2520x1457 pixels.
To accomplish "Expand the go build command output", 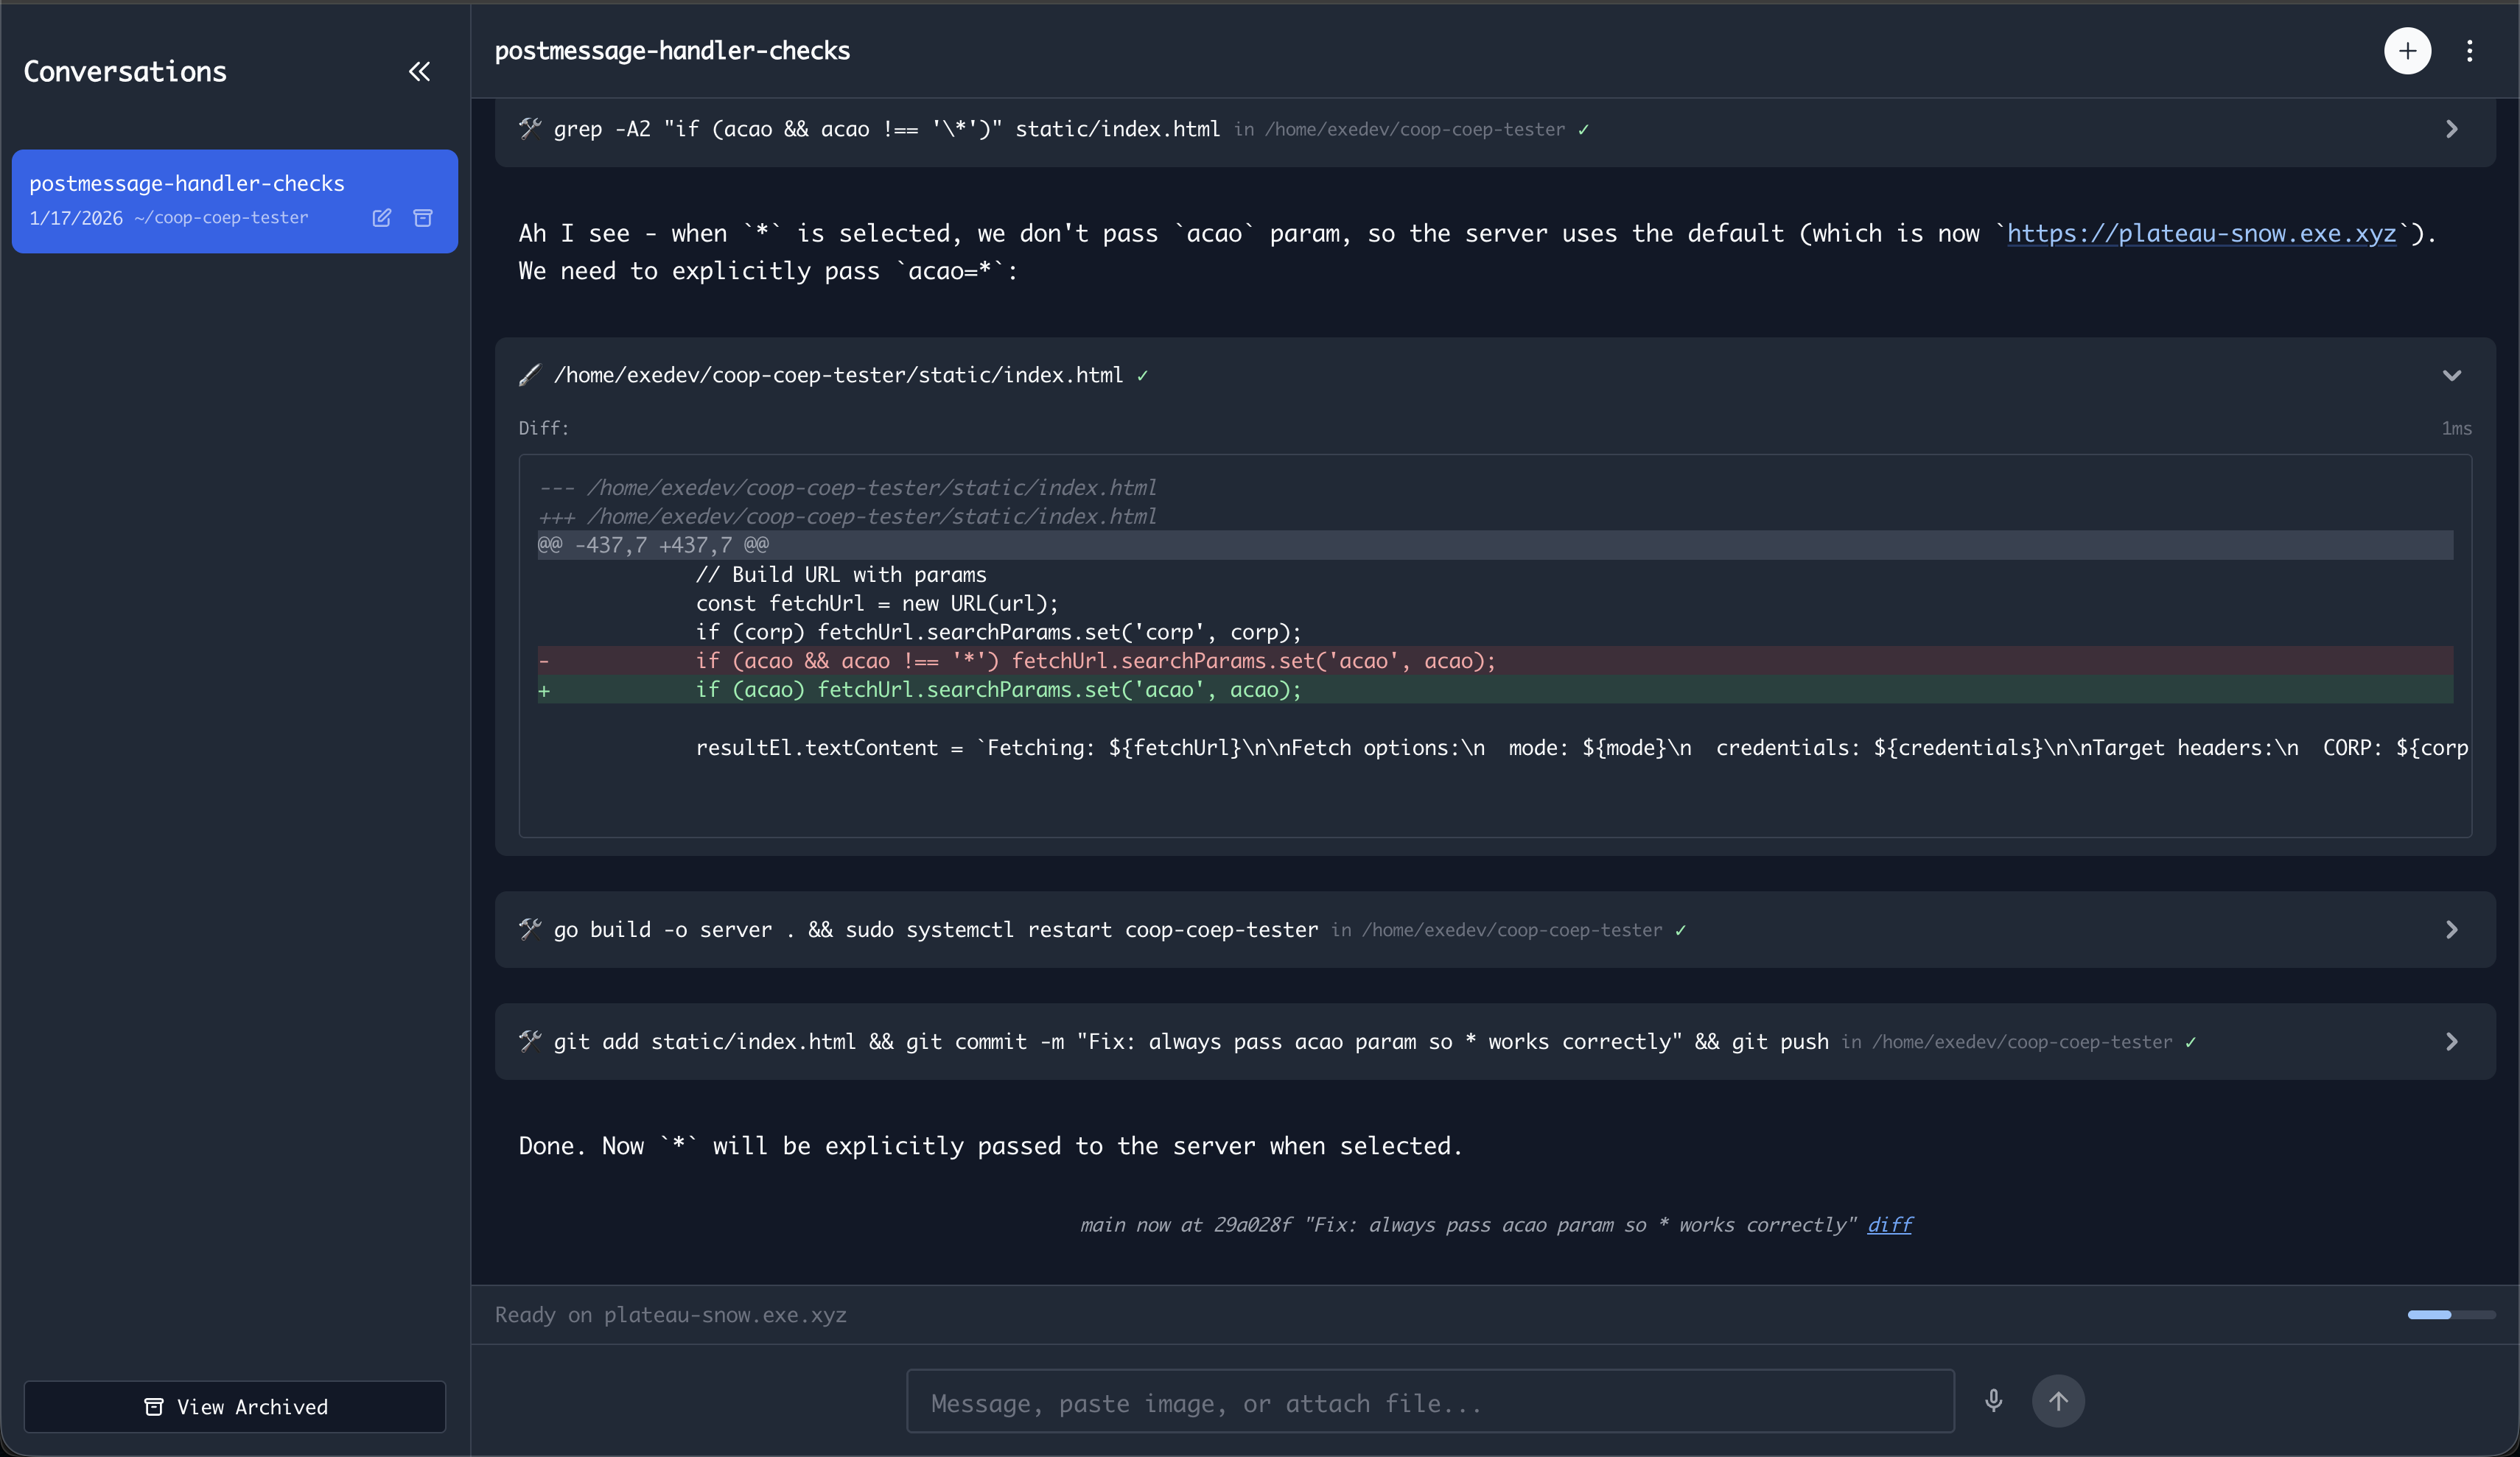I will pos(2451,930).
